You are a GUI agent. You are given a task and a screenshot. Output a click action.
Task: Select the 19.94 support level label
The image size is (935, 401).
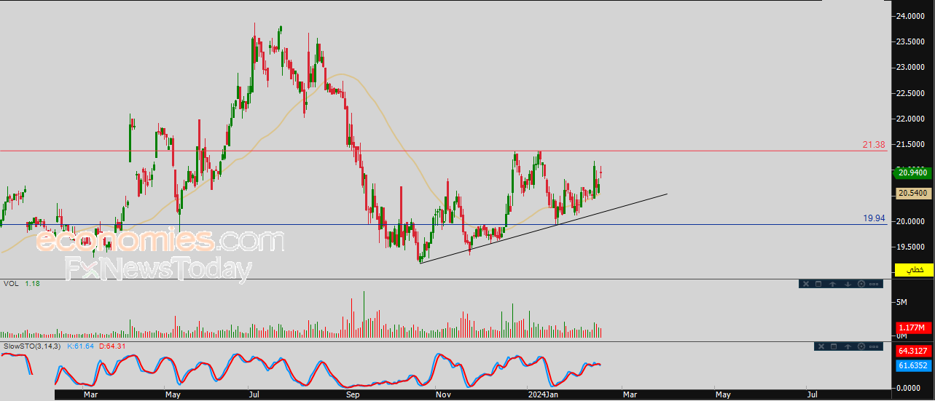click(874, 218)
